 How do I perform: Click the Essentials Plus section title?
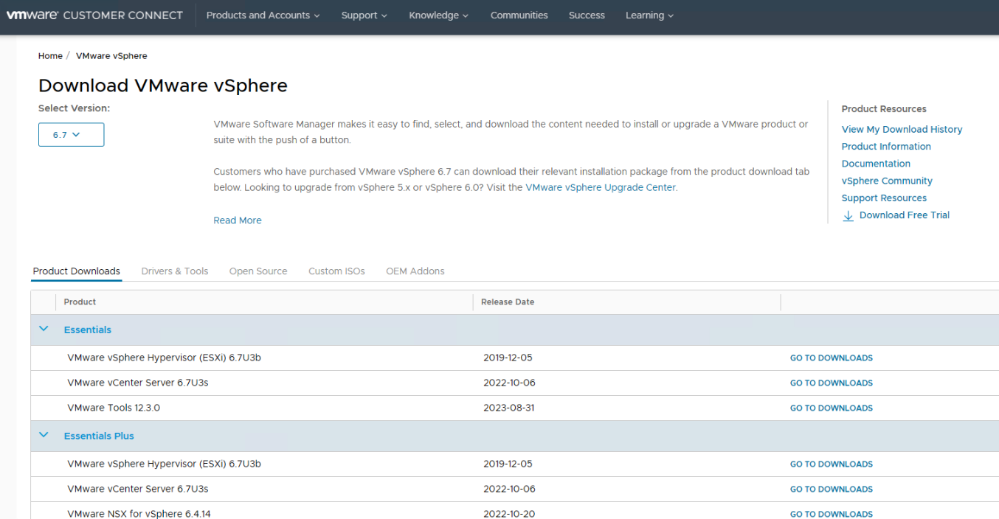pyautogui.click(x=99, y=436)
